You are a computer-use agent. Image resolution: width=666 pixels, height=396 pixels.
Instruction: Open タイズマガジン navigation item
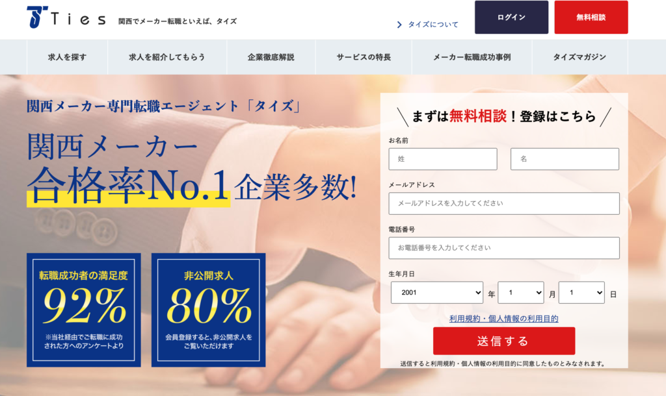click(579, 57)
